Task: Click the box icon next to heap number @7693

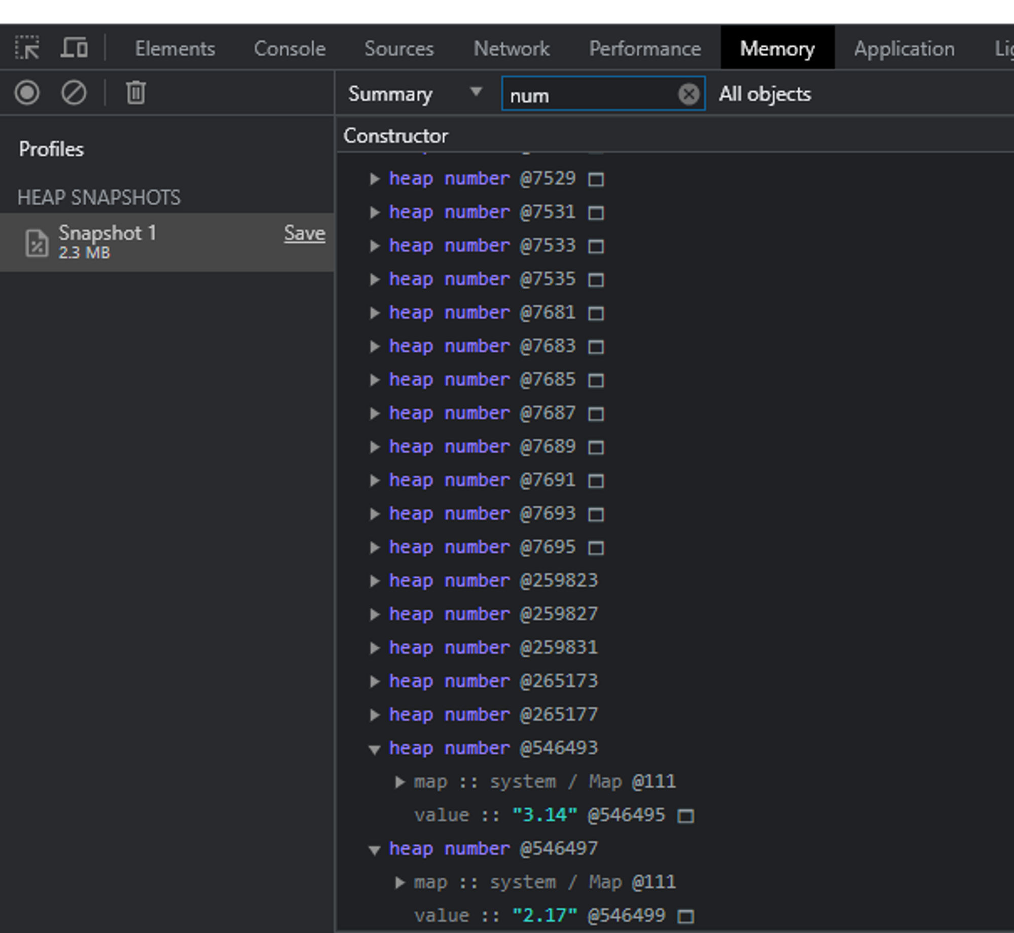Action: point(596,514)
